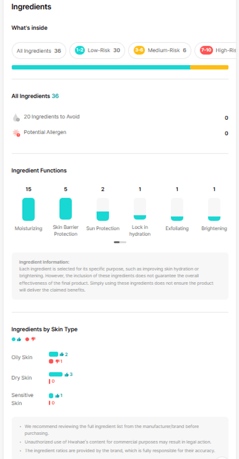This screenshot has height=459, width=239.
Task: Select the All Ingredients 36 filter chip
Action: coord(39,51)
